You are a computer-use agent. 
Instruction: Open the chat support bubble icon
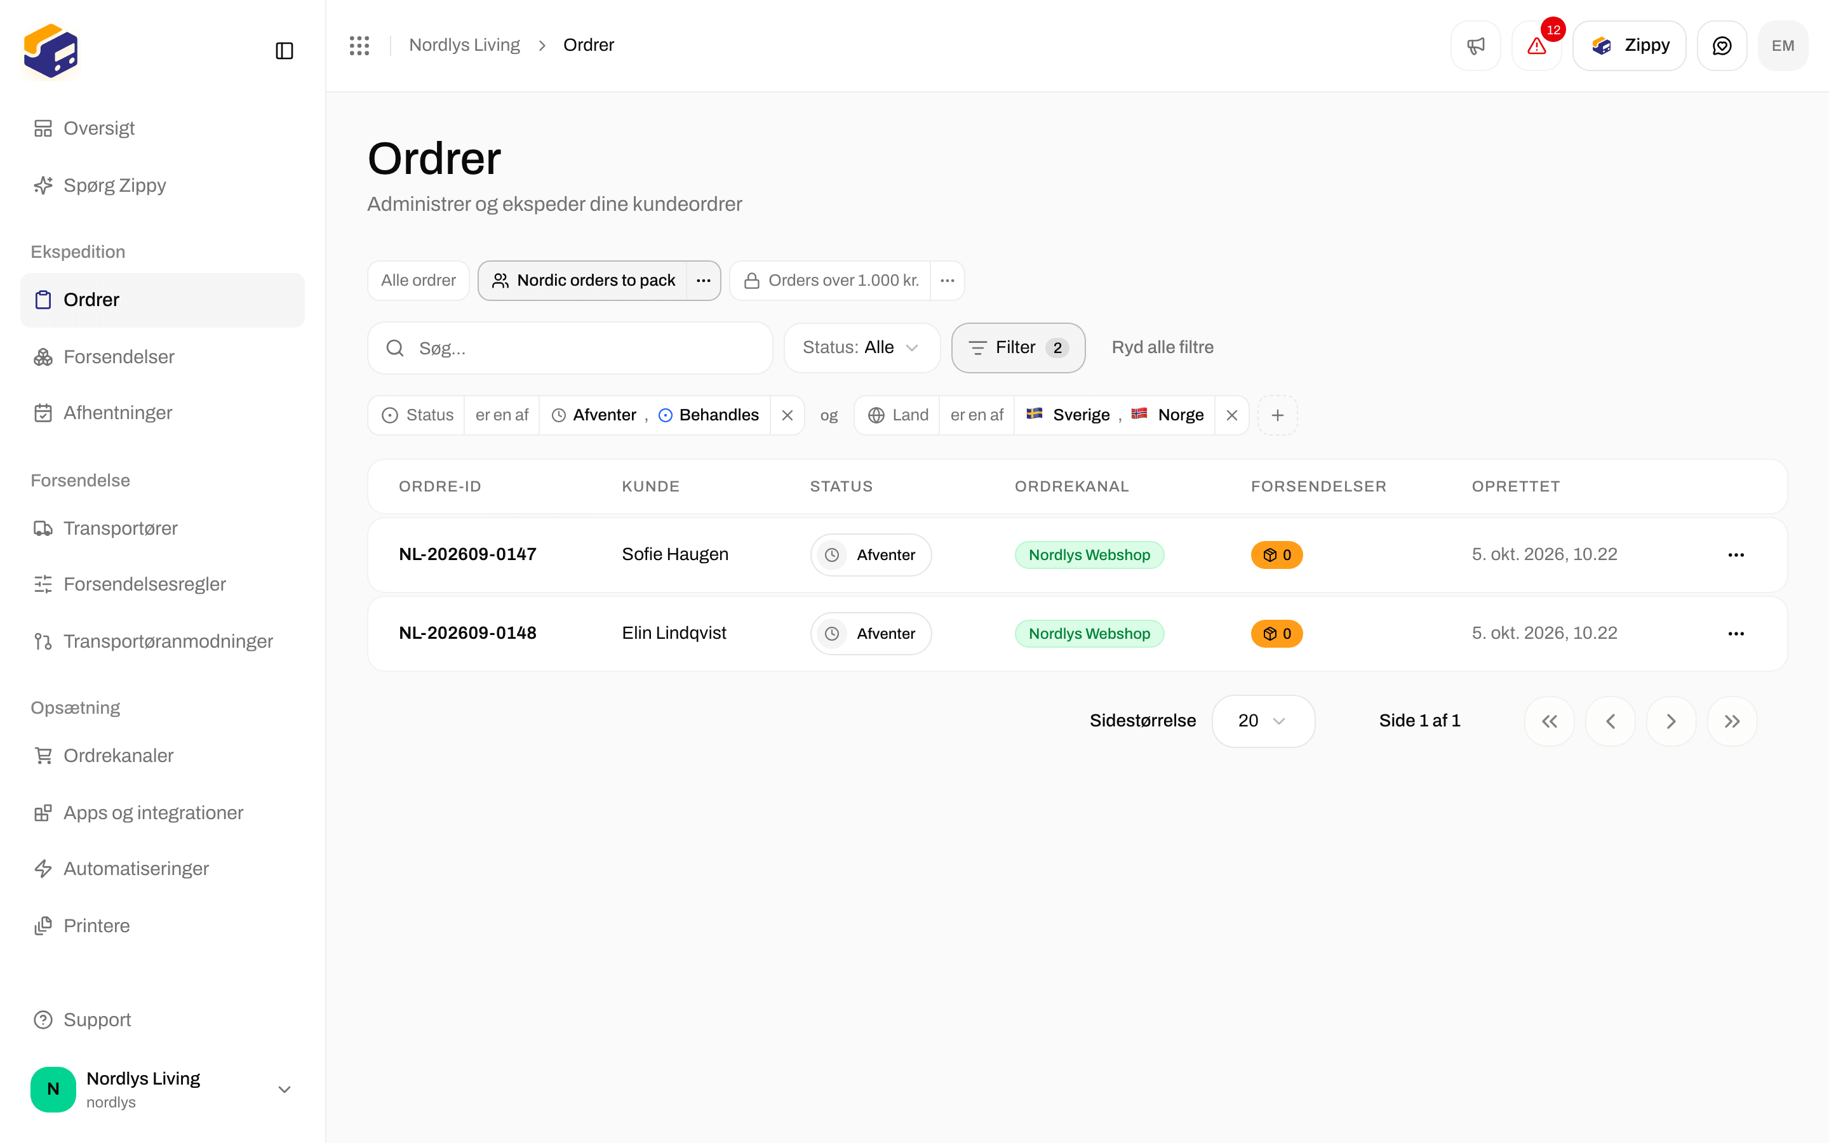pyautogui.click(x=1722, y=45)
